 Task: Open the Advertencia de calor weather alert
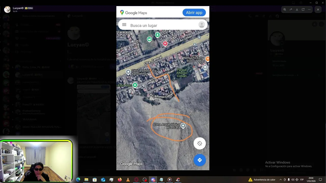click(x=262, y=180)
